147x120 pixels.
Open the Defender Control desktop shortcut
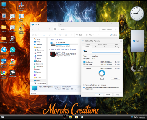tap(4, 63)
